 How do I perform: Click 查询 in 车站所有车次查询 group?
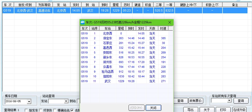point(241,101)
